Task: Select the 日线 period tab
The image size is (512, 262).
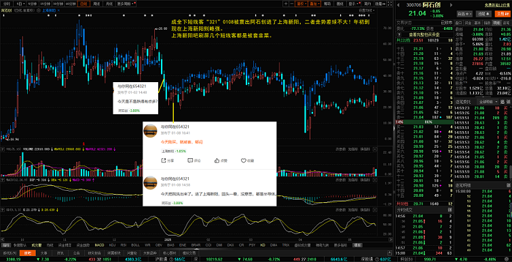Action: pyautogui.click(x=84, y=4)
